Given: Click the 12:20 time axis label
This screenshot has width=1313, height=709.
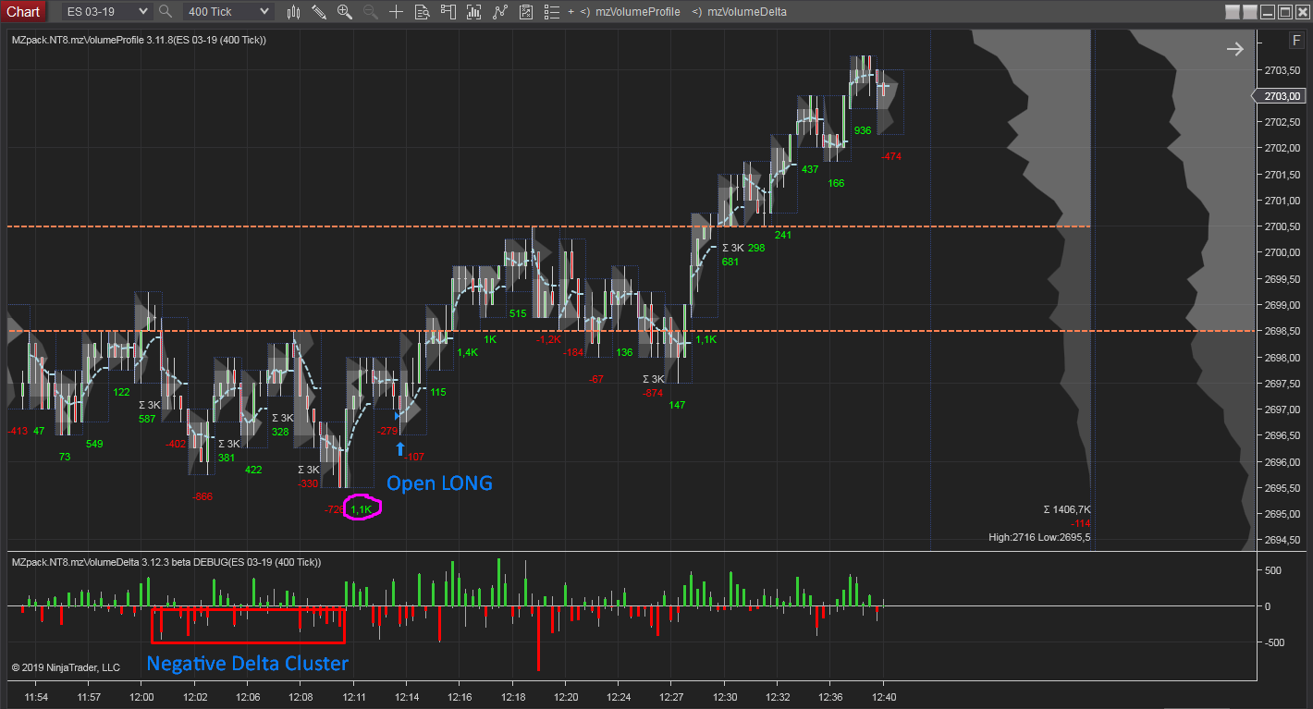Looking at the screenshot, I should click(567, 697).
